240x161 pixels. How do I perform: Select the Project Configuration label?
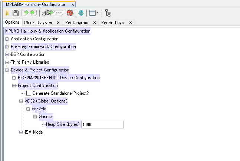pos(38,85)
